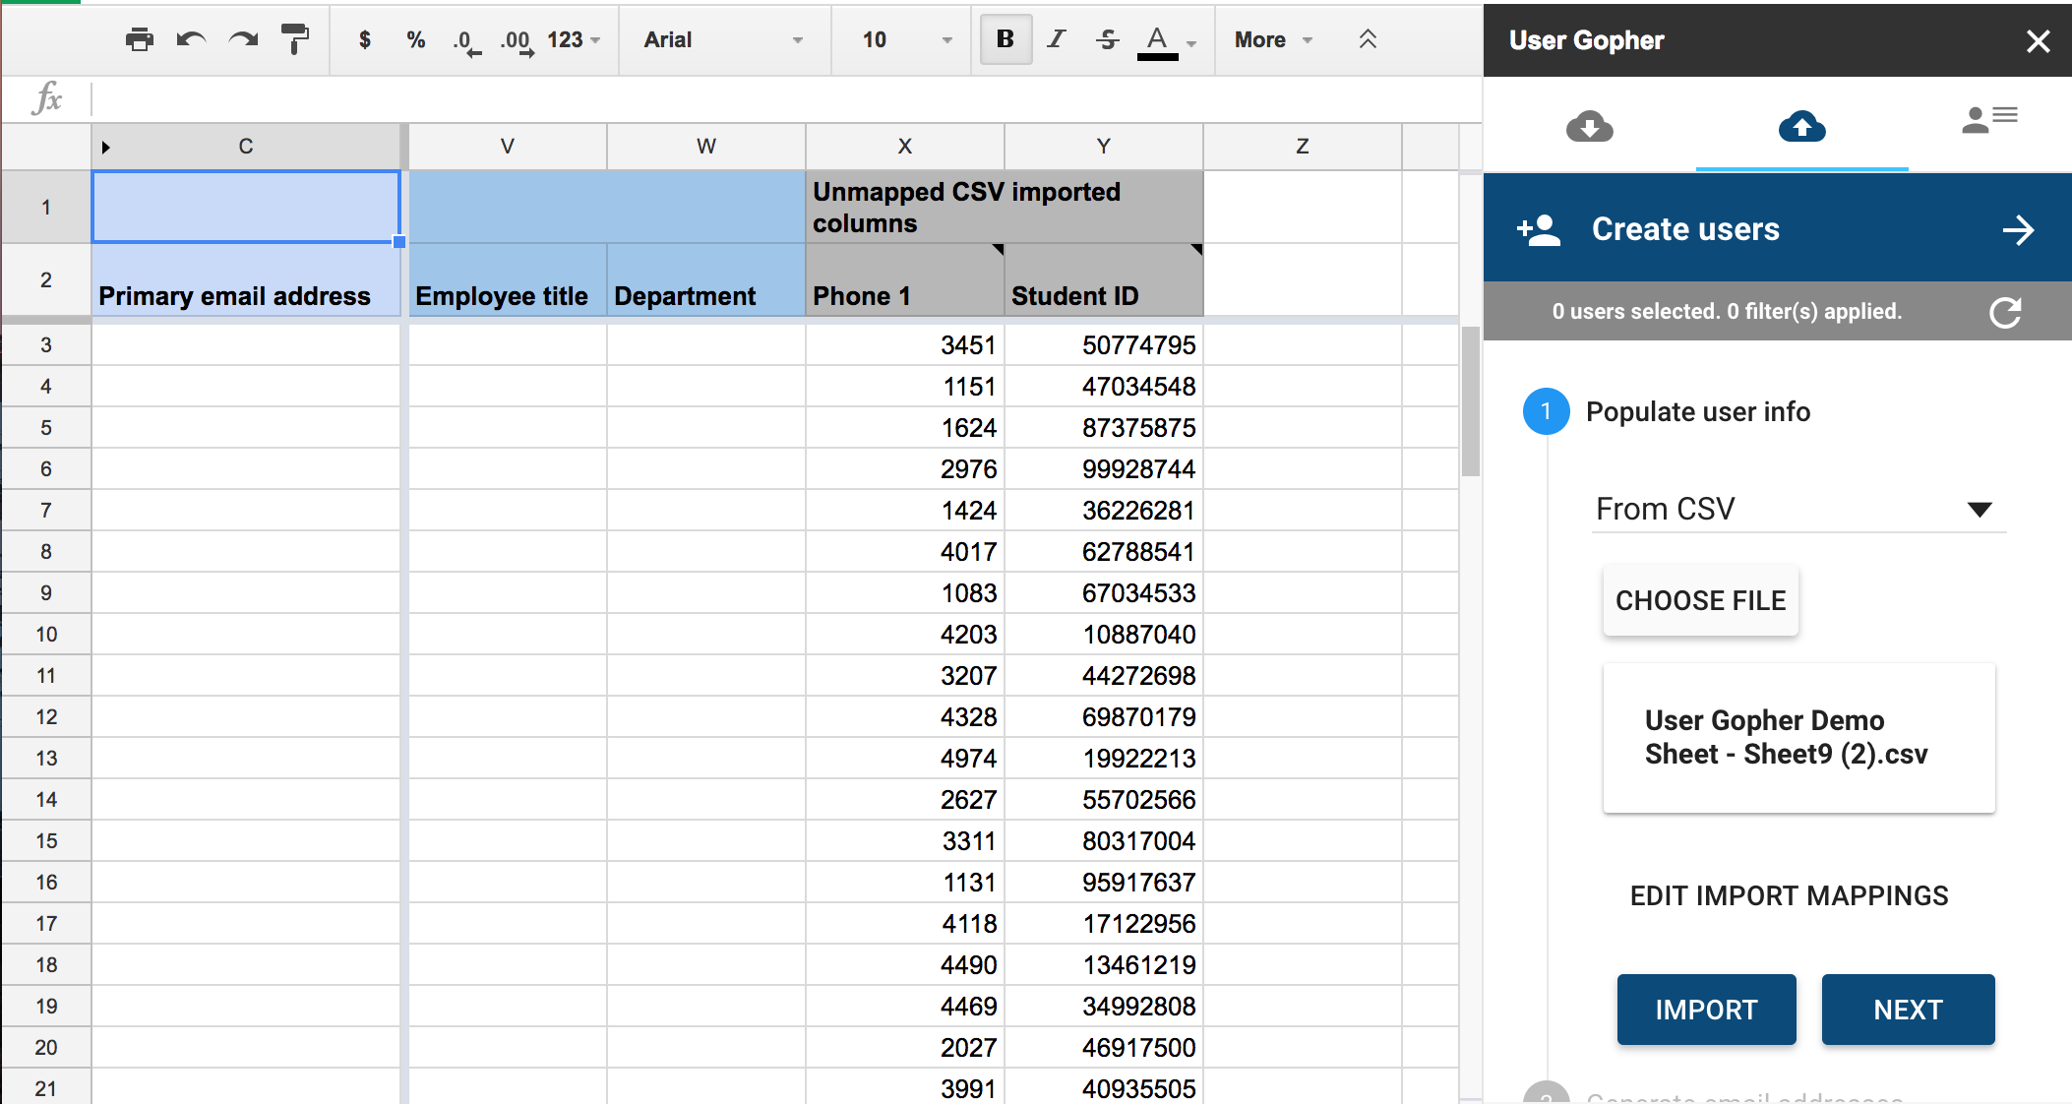Open the From CSV source dropdown

[1798, 509]
